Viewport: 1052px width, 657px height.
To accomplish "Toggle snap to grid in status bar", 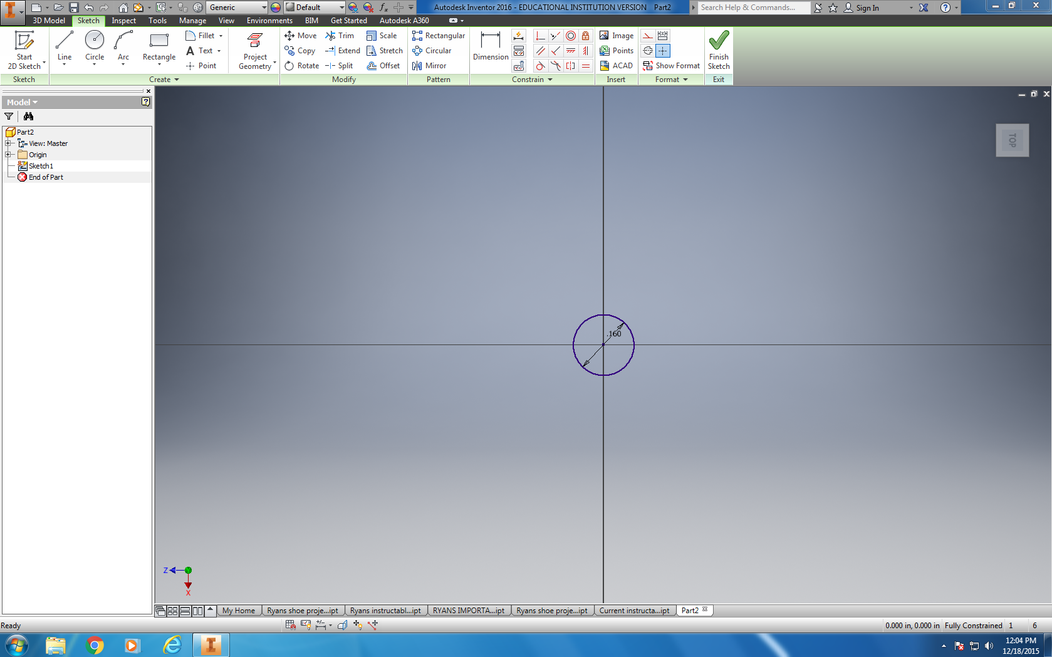I will point(290,625).
